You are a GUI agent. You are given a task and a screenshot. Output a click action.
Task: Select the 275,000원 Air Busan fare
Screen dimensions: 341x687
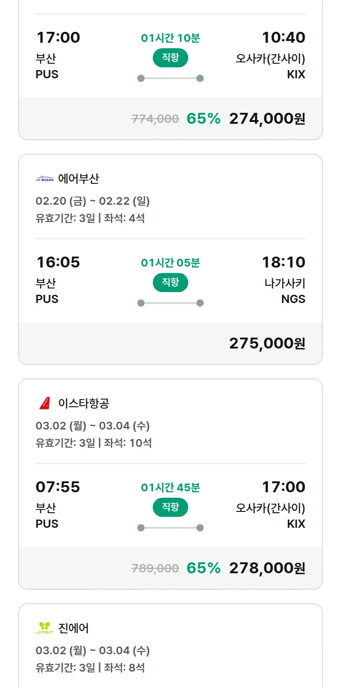point(267,343)
